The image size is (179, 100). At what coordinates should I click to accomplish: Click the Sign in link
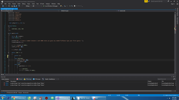(173, 4)
